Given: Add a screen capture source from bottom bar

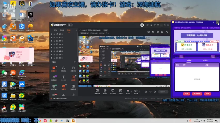Looking at the screenshot, I should [97, 92].
